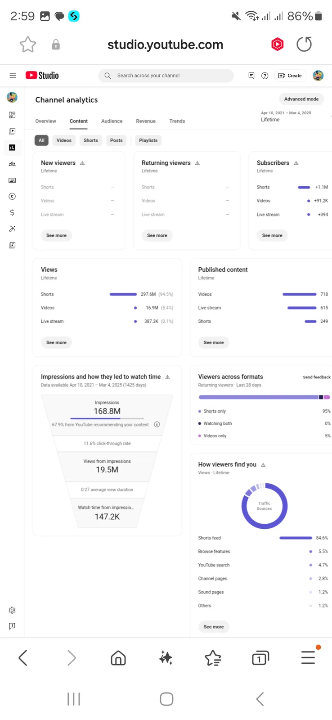Tap Android recent apps button
This screenshot has height=720, width=332.
[x=74, y=699]
